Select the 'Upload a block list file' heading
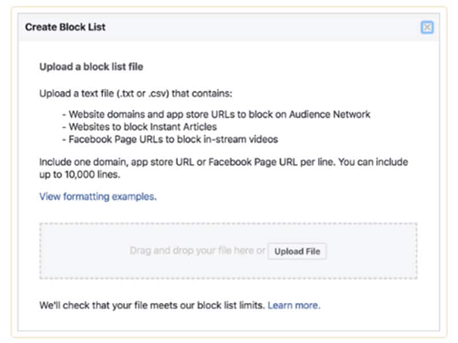Viewport: 458px width, 343px height. (x=91, y=67)
